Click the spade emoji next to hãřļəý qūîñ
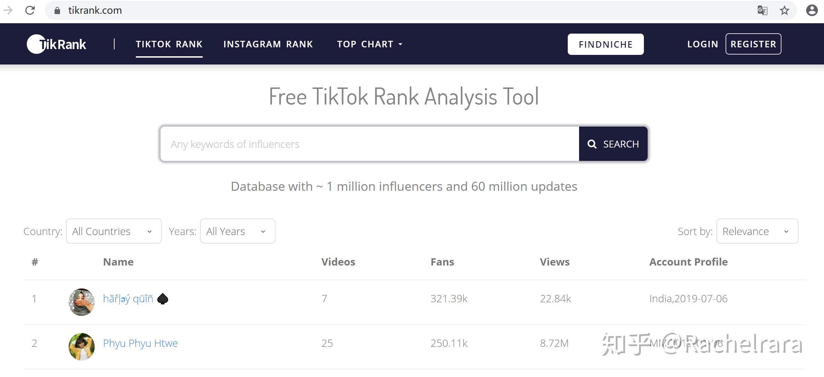Viewport: 824px width, 377px height. (163, 299)
